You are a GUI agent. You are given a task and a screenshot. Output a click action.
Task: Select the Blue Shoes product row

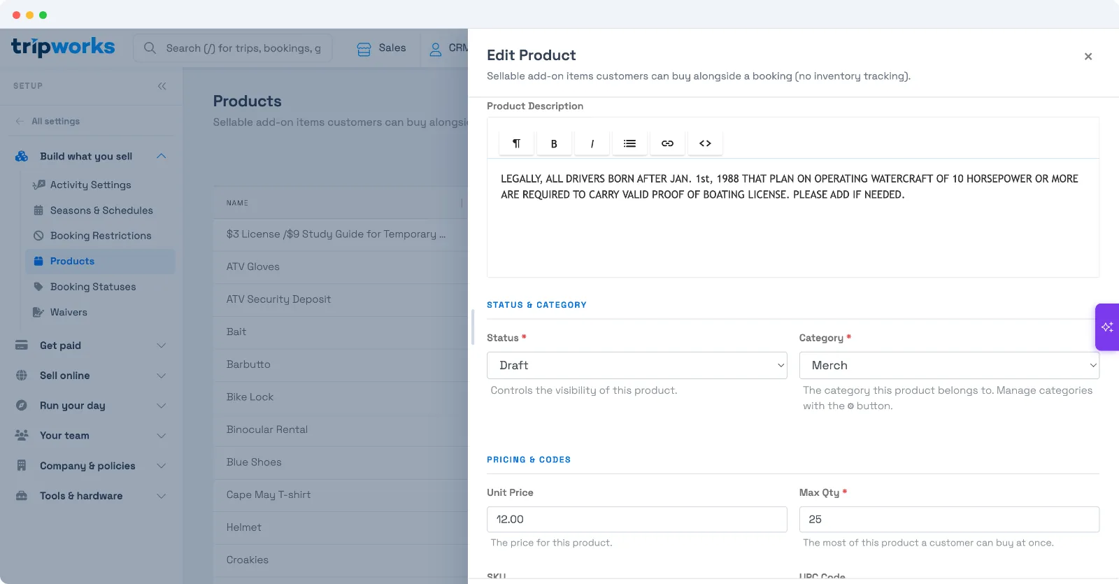tap(341, 462)
